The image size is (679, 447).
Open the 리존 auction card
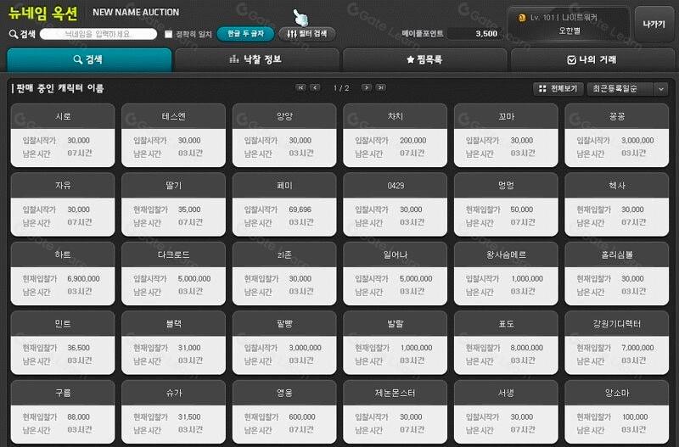tap(284, 273)
